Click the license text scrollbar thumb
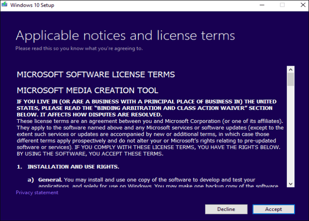This screenshot has height=221, width=309. point(290,80)
